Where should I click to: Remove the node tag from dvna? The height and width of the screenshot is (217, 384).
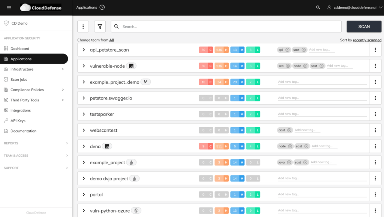coord(290,146)
